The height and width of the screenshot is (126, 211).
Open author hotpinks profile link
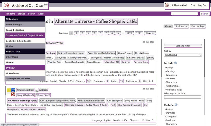(x=44, y=90)
